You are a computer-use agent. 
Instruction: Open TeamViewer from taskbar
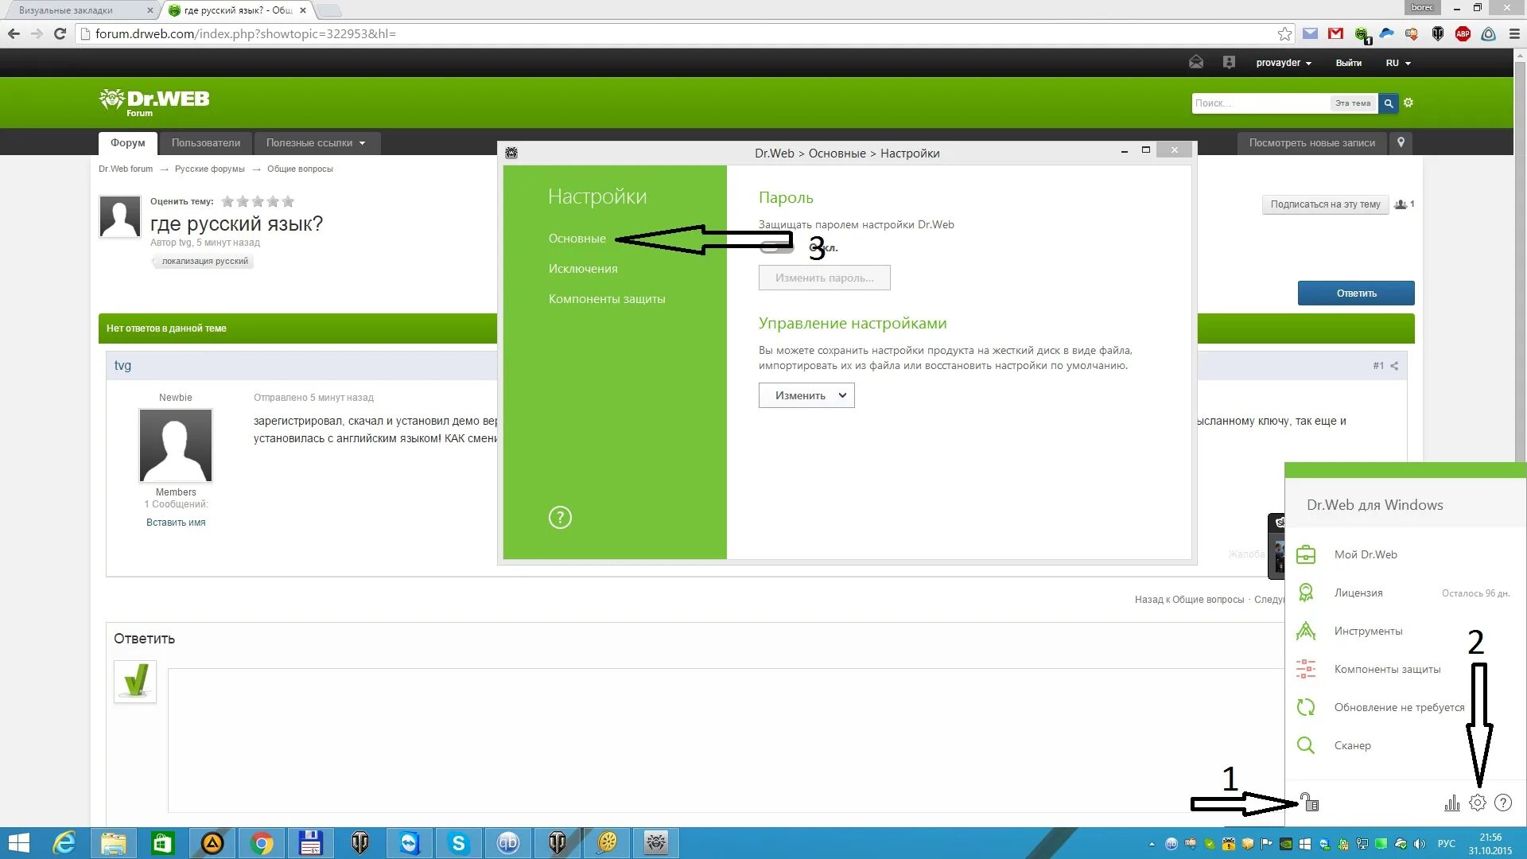tap(410, 843)
